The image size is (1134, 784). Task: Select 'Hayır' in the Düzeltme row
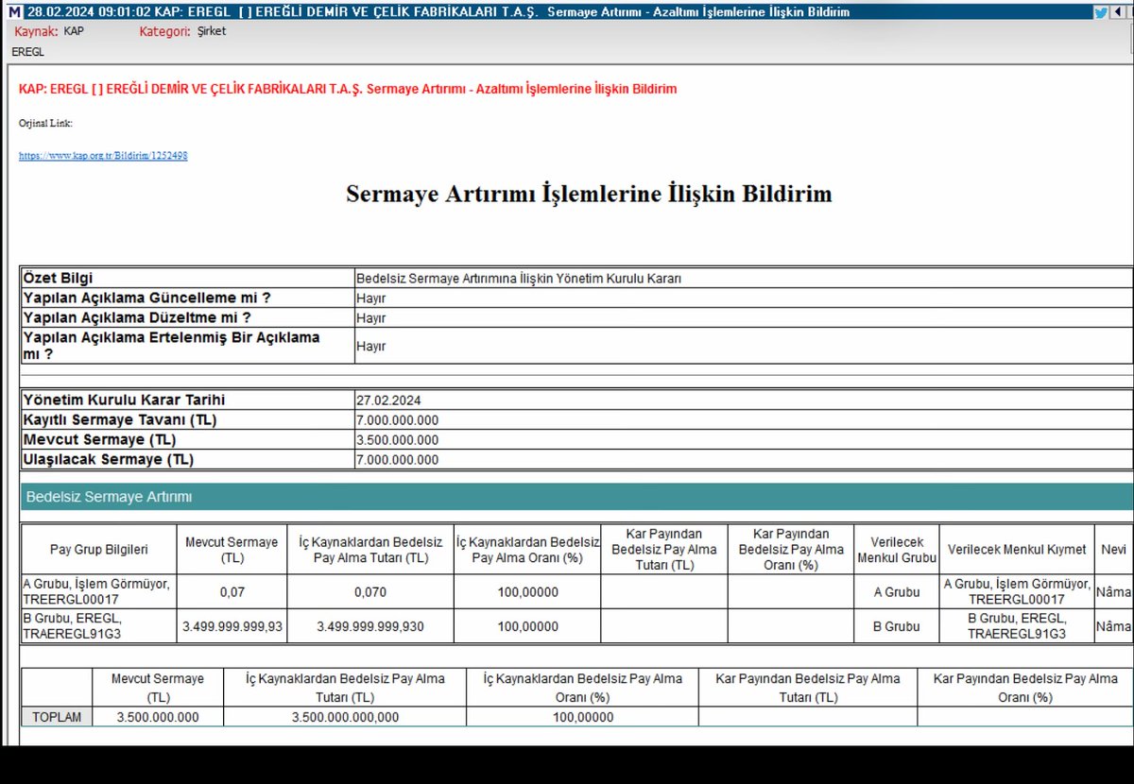point(371,318)
